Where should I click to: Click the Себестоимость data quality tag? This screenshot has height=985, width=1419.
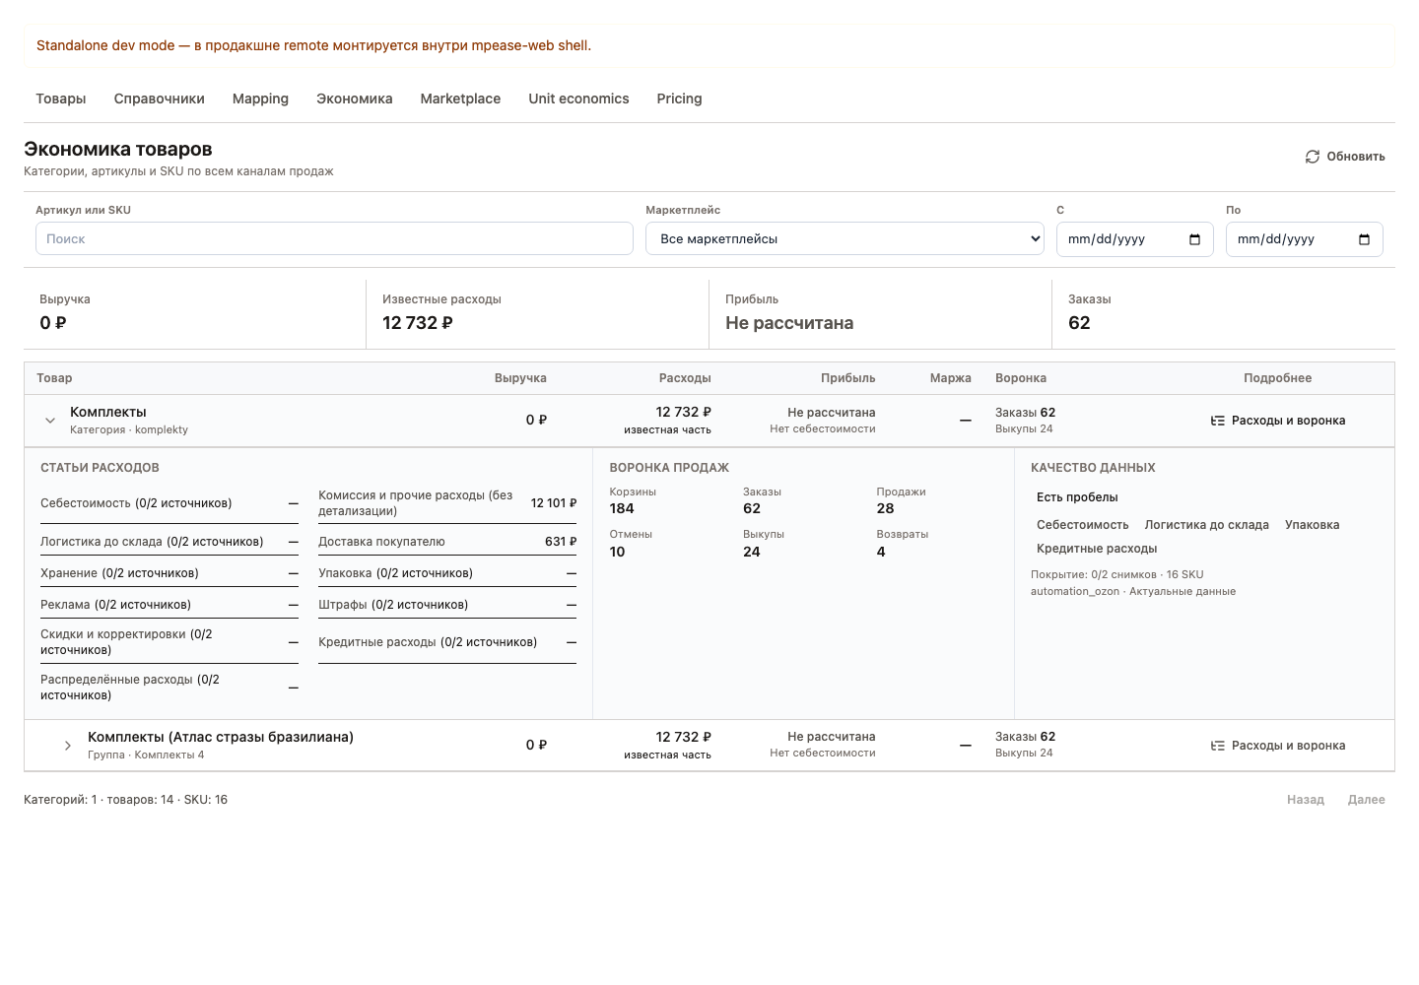(1083, 525)
